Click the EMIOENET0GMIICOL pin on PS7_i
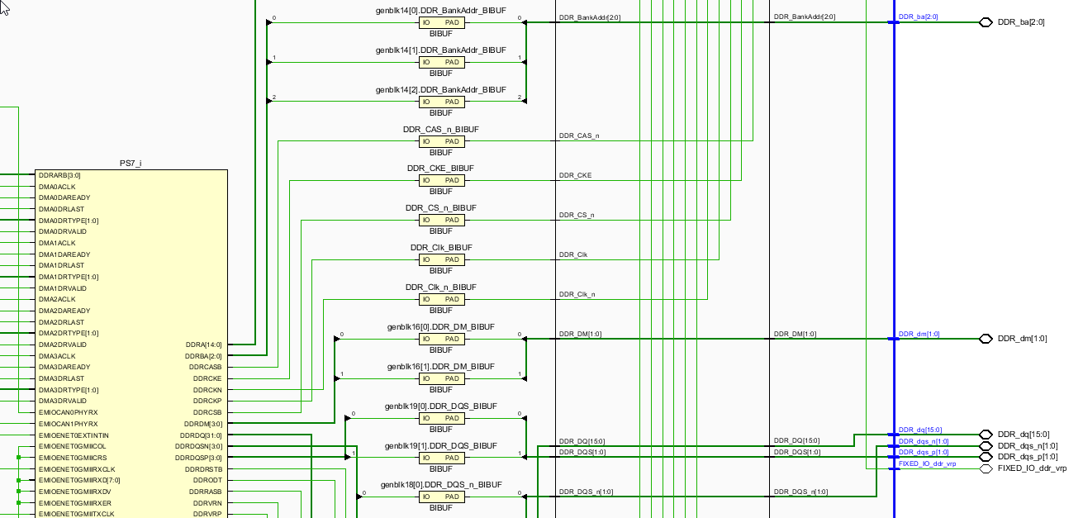 click(73, 446)
